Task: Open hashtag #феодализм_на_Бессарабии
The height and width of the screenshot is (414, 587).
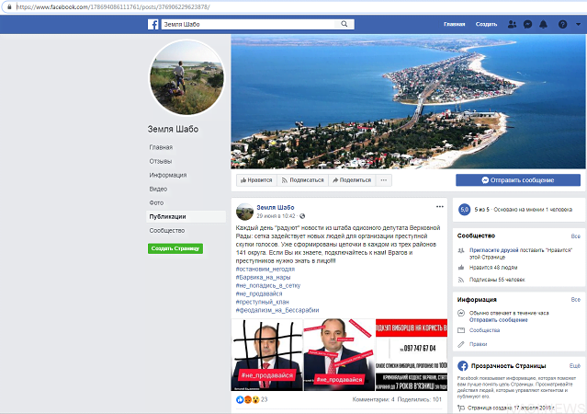Action: click(x=277, y=311)
